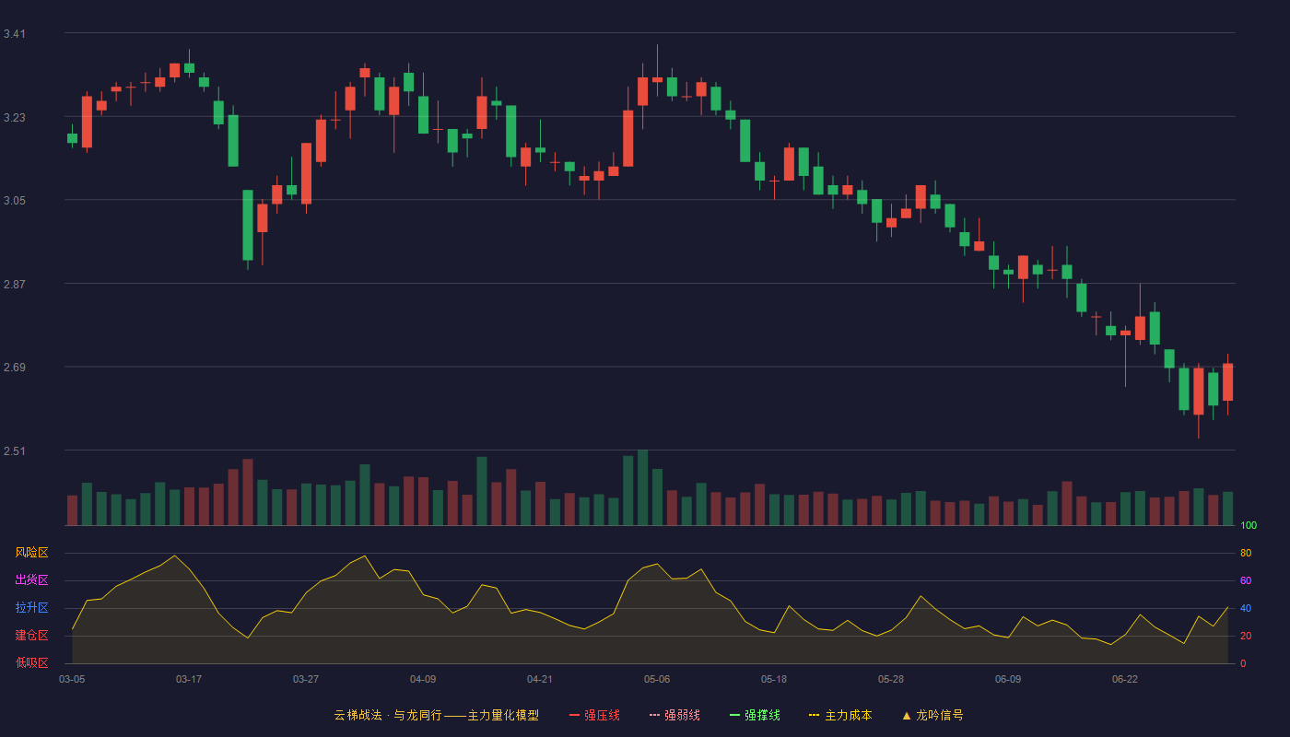Select the 拉升区 zone label
Viewport: 1290px width, 737px height.
31,608
